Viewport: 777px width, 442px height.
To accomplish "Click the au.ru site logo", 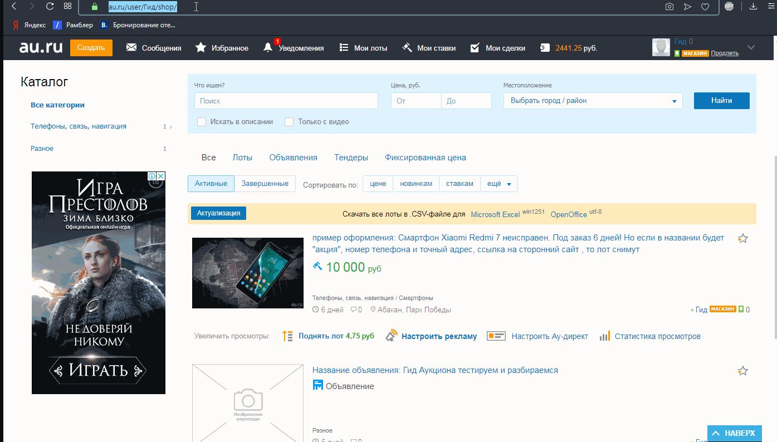I will pos(41,47).
